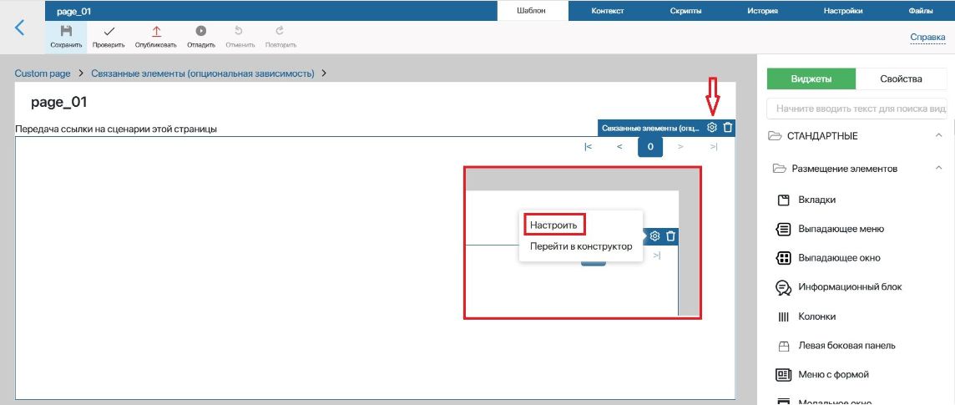The height and width of the screenshot is (405, 955).
Task: Go to first page in pagination
Action: point(588,146)
